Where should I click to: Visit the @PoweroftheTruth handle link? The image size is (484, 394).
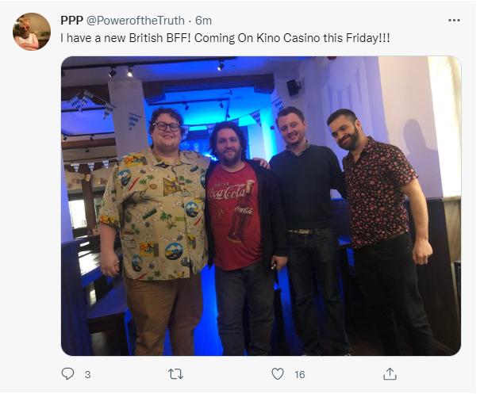point(135,21)
